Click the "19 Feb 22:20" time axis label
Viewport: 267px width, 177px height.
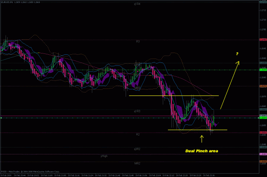182,175
